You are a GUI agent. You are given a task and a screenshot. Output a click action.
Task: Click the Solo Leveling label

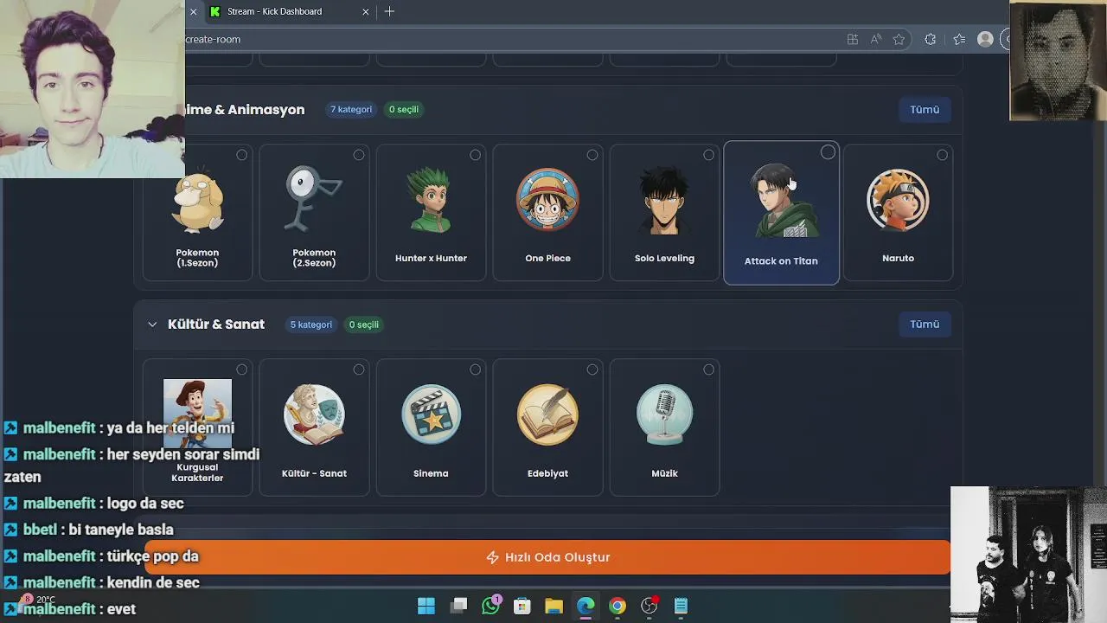[x=664, y=258]
